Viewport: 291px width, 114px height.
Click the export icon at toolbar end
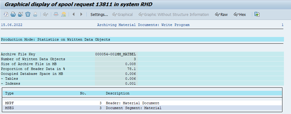pos(257,14)
